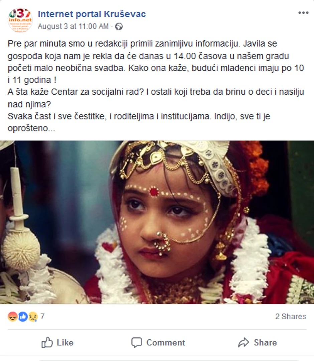Click the globe public audience icon

click(x=119, y=27)
